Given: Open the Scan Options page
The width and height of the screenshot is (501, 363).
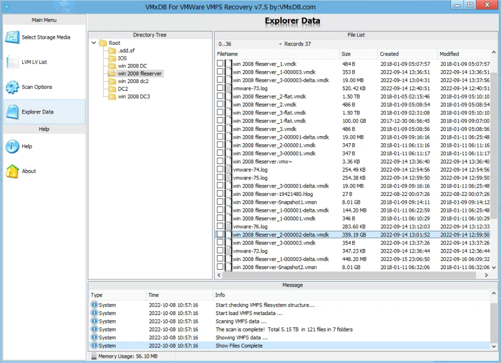Looking at the screenshot, I should (44, 87).
